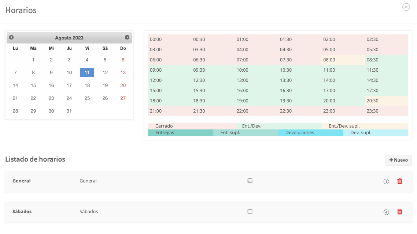This screenshot has width=417, height=234.
Task: Choose the Ent./Dev. legend swatch
Action: [278, 126]
